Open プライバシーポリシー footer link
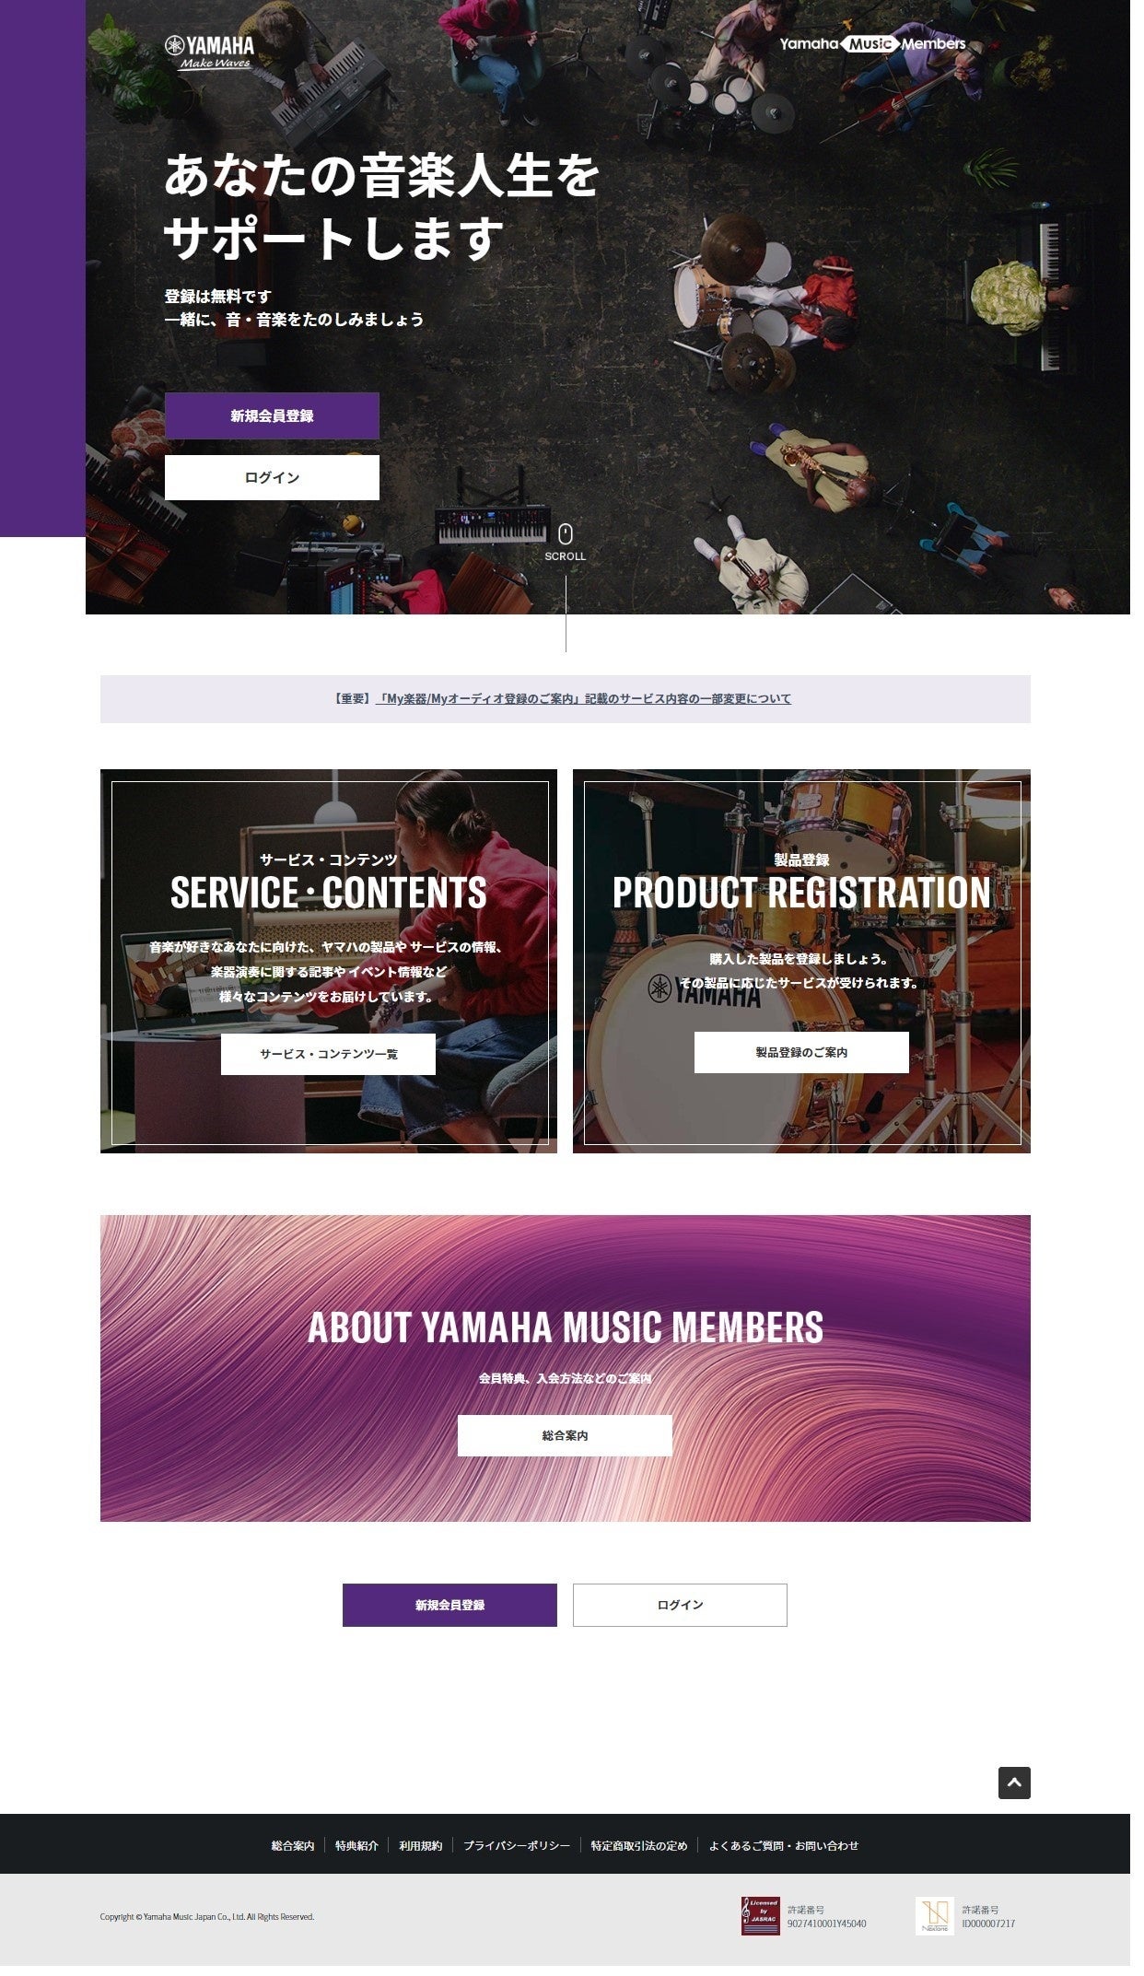 click(517, 1845)
